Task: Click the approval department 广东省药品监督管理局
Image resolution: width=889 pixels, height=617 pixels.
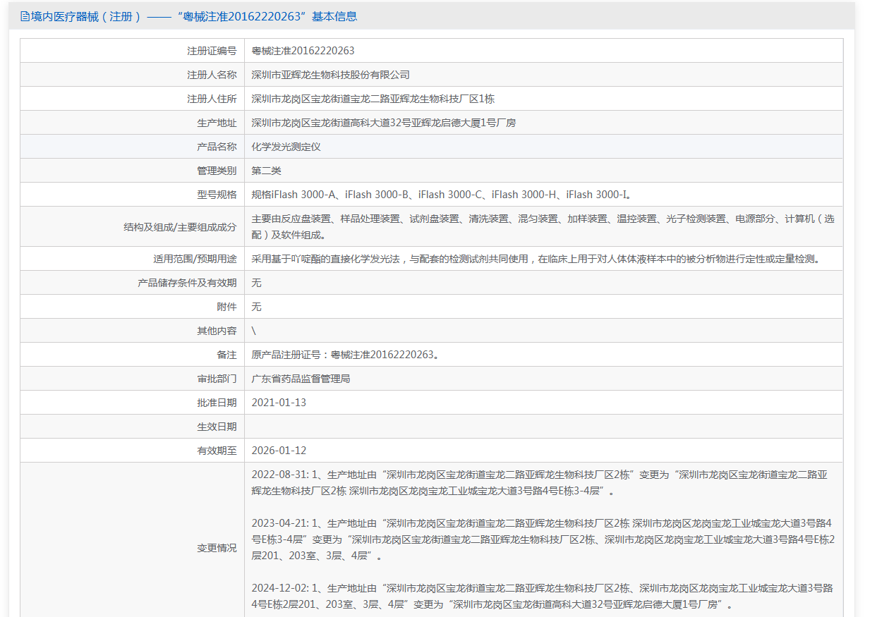Action: pyautogui.click(x=301, y=379)
